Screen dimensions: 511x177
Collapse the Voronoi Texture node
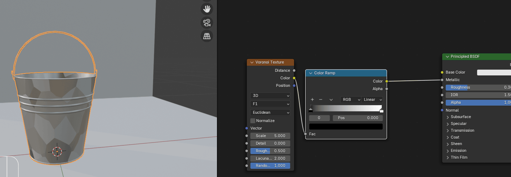[252, 62]
